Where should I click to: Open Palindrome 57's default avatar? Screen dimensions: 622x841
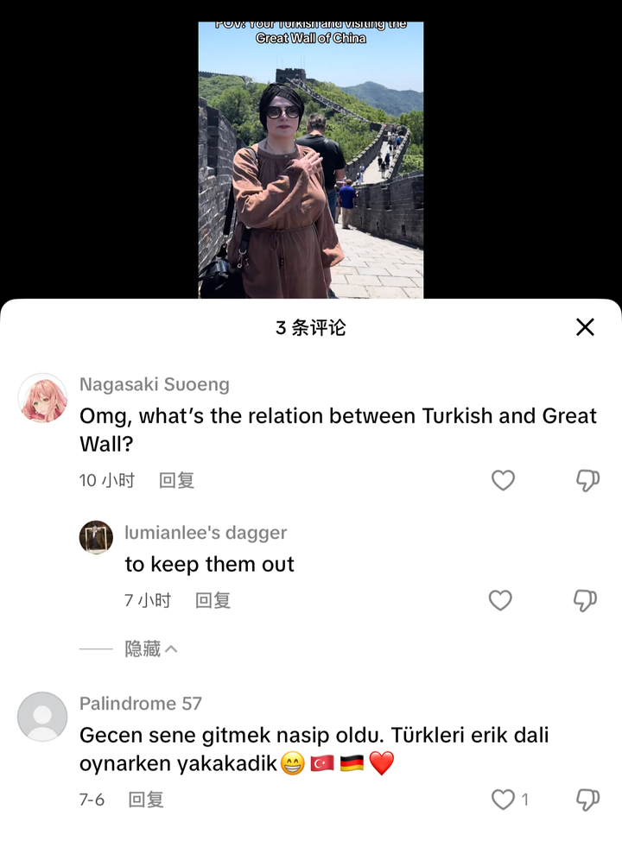pos(42,717)
